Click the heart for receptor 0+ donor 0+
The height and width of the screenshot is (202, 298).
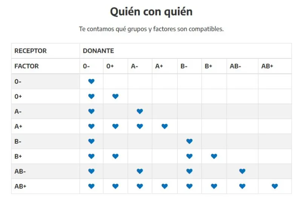click(115, 96)
